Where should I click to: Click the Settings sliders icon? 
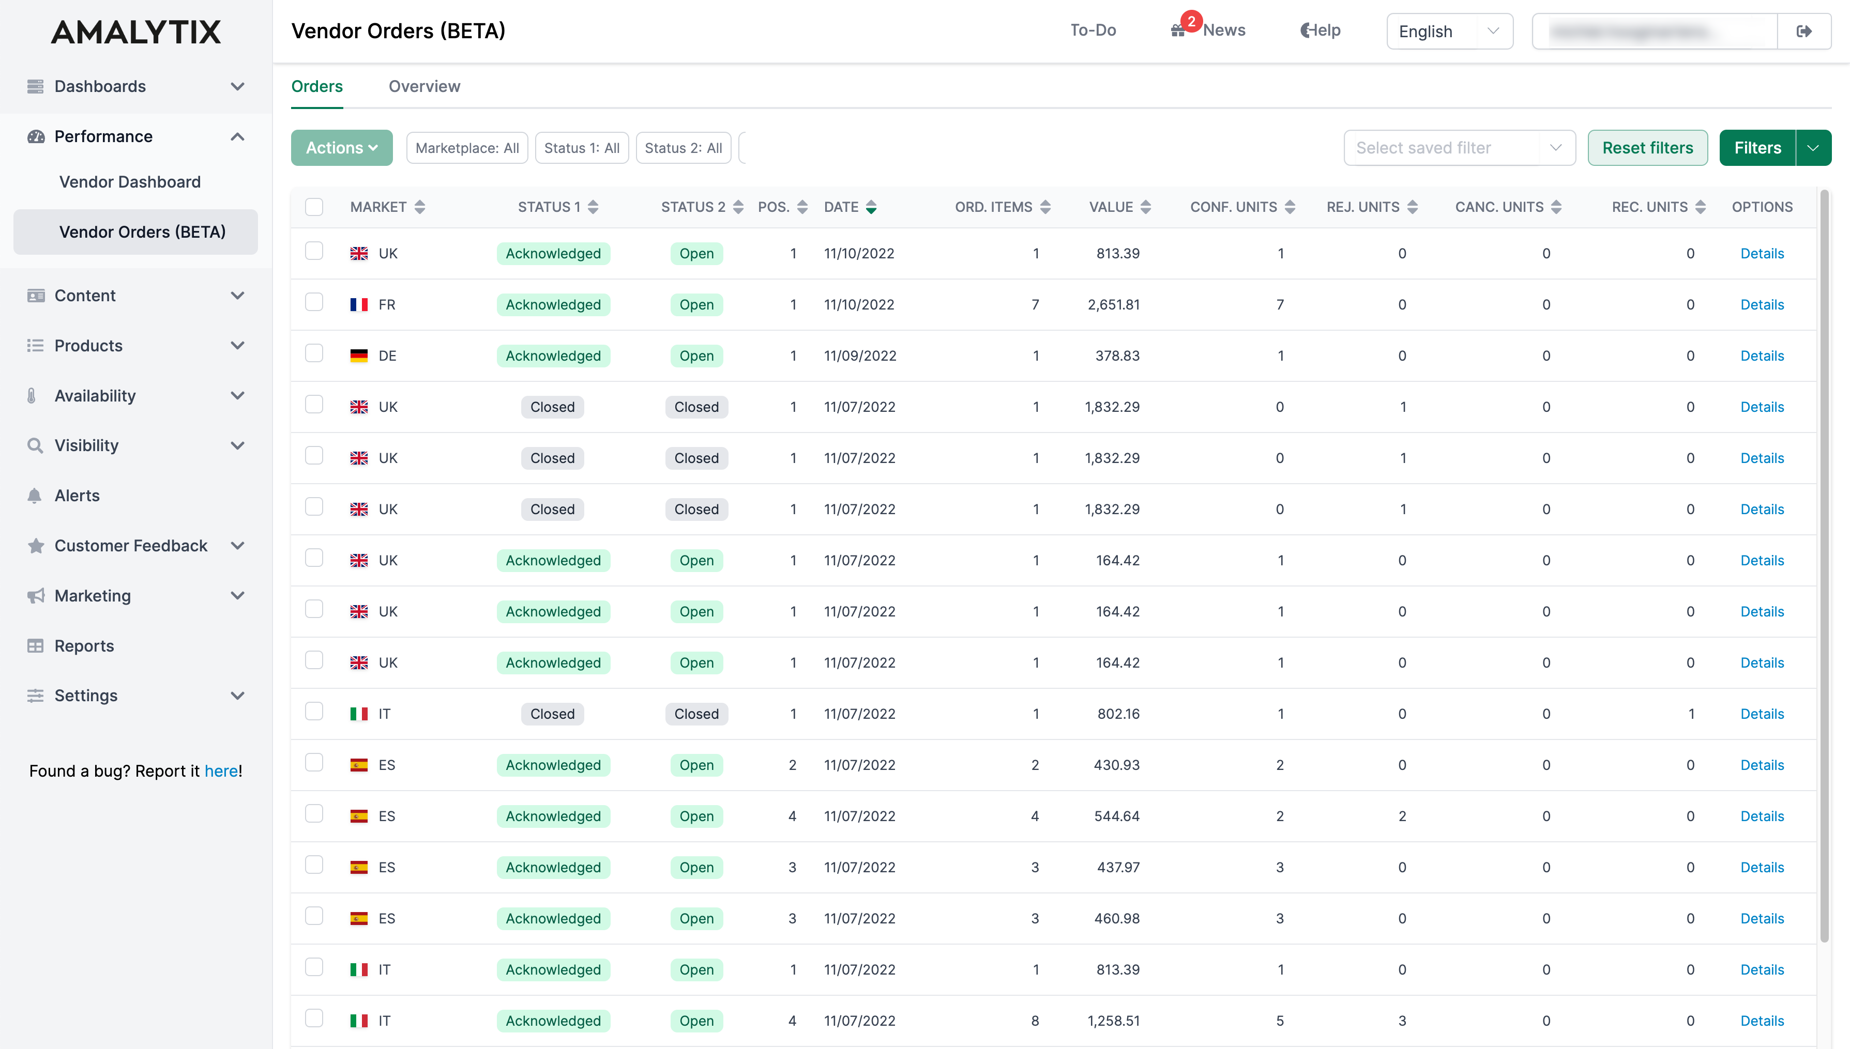(x=35, y=695)
